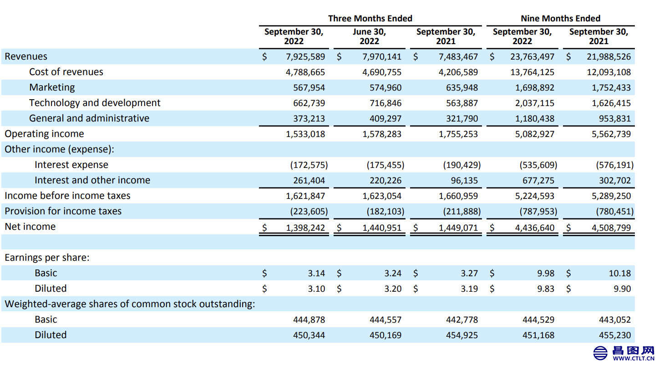
Task: Click the Income before income taxes label
Action: tap(67, 196)
